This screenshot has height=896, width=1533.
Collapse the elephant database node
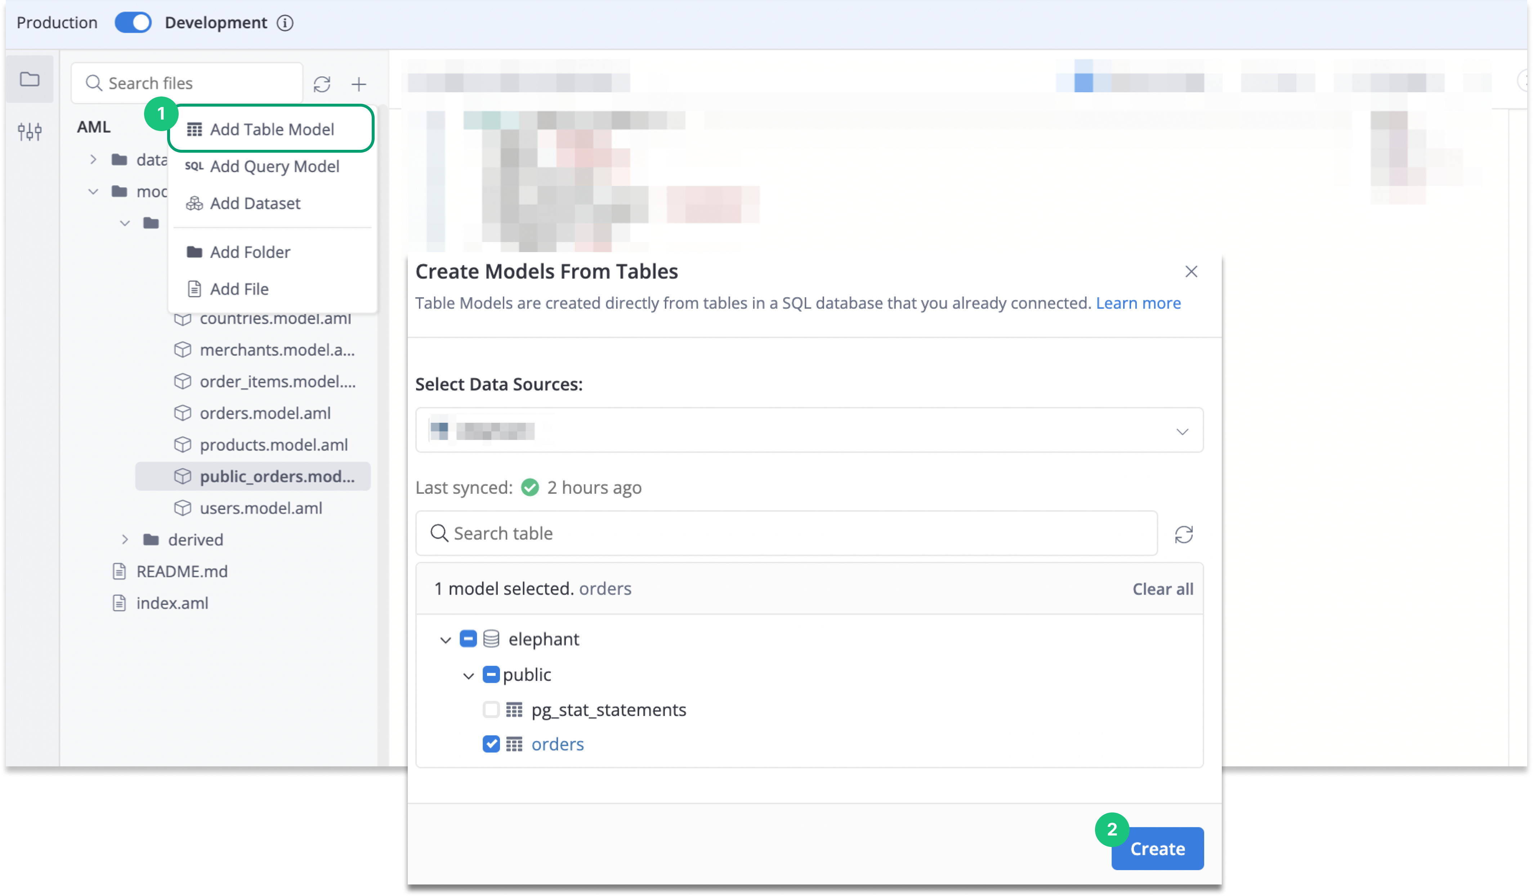(x=446, y=639)
